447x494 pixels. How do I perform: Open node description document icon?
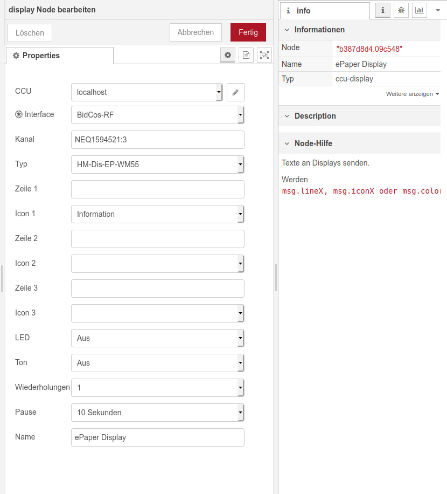pyautogui.click(x=246, y=55)
